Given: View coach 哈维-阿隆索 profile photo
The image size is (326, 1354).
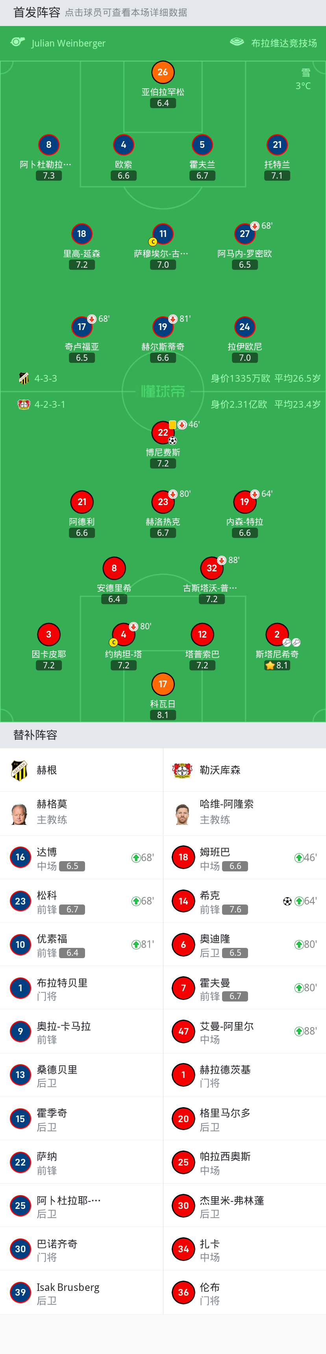Looking at the screenshot, I should (x=183, y=814).
